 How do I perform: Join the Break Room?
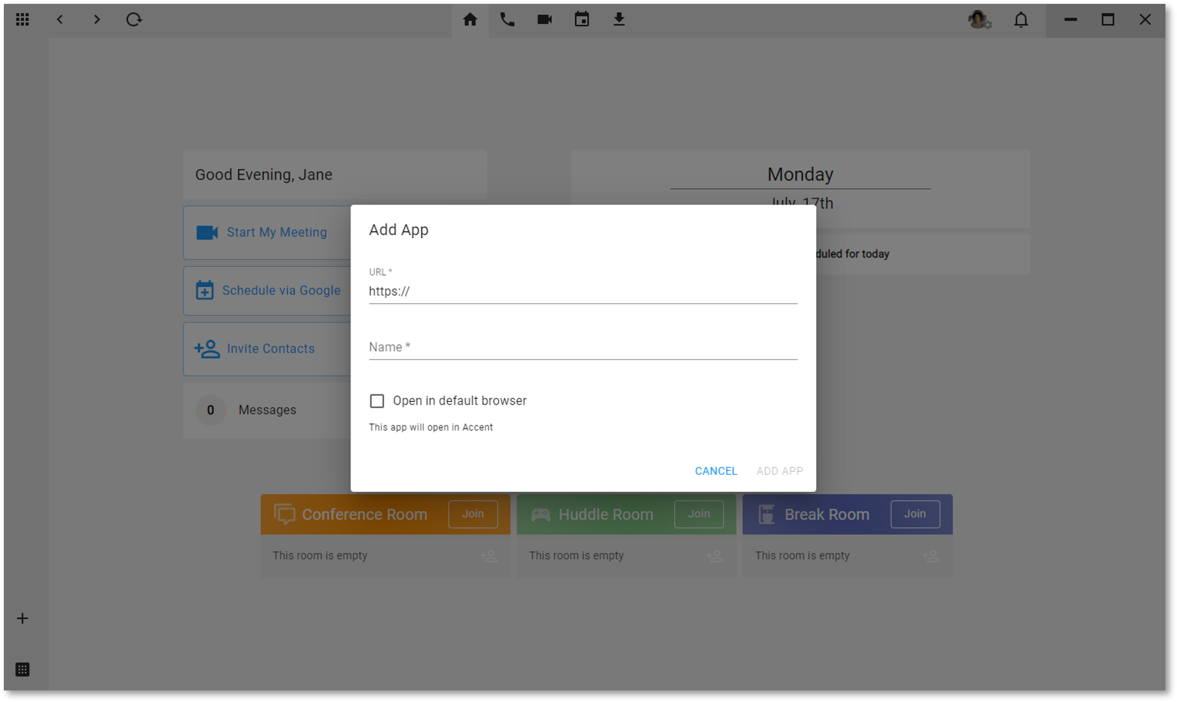tap(915, 514)
